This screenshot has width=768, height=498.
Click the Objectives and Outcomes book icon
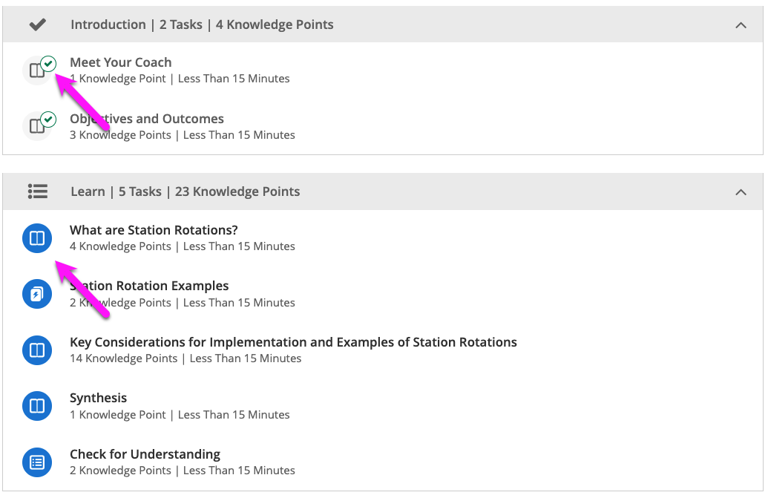(x=36, y=127)
